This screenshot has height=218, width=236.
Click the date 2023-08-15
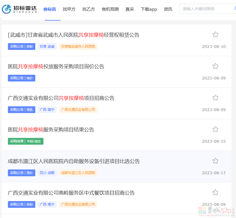point(214,141)
